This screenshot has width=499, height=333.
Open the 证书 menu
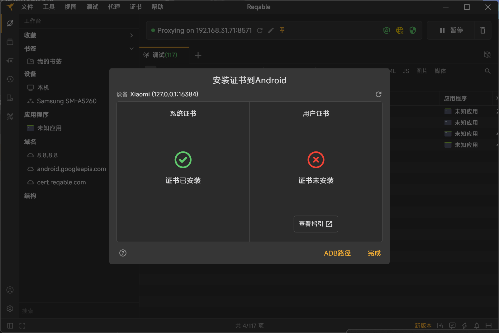pyautogui.click(x=135, y=7)
